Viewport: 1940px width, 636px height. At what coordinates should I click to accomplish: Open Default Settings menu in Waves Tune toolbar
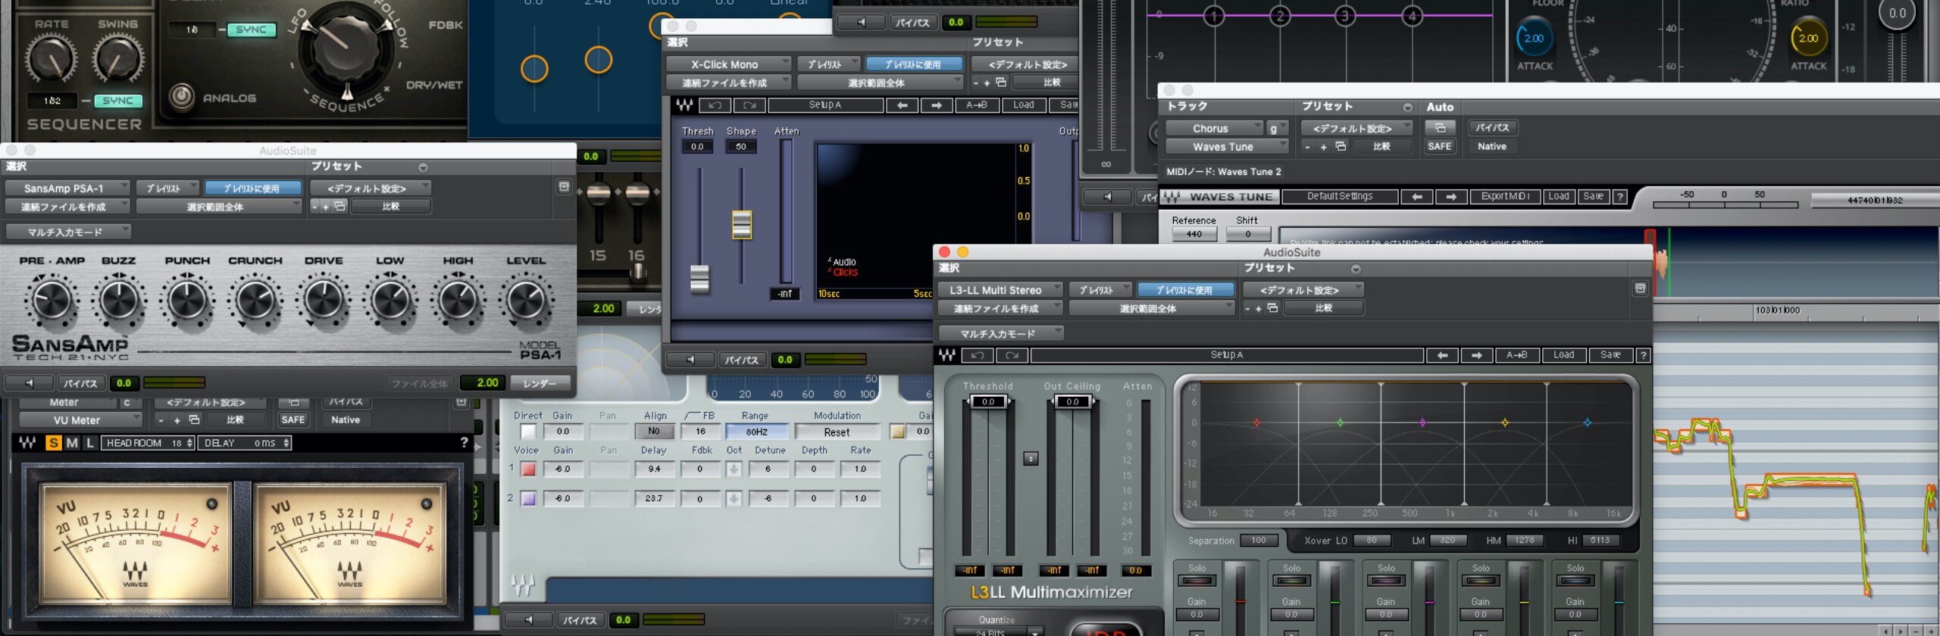[x=1339, y=197]
